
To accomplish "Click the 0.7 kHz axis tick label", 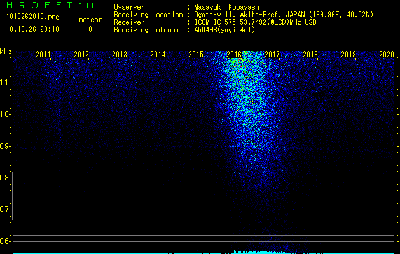I will (x=4, y=210).
